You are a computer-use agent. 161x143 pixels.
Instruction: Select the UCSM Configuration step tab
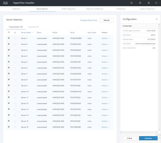pos(68,9)
